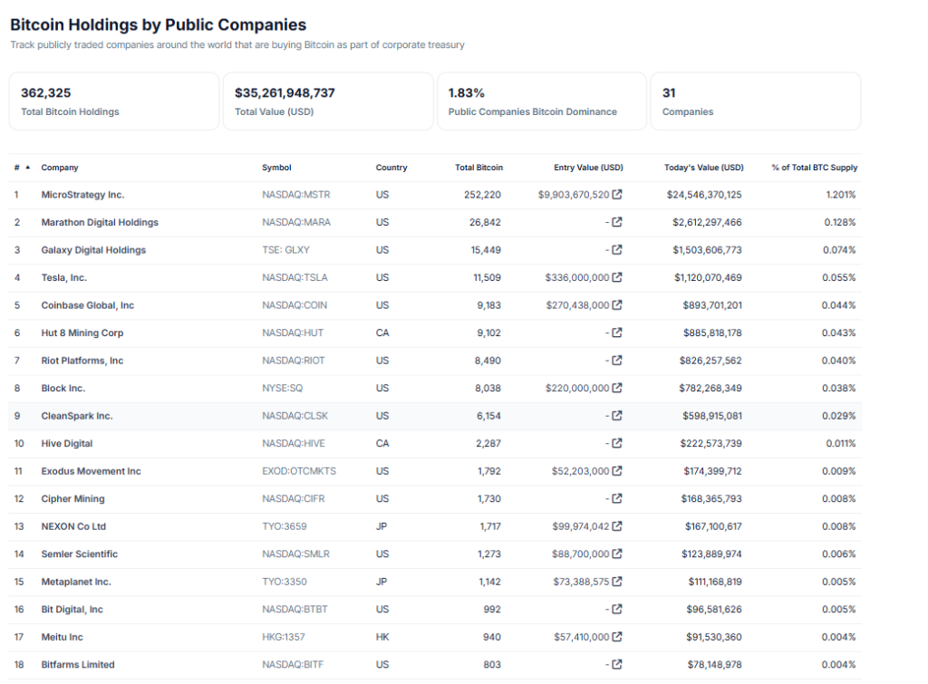The image size is (928, 684).
Task: Sort table by the # rank arrow
Action: point(27,168)
